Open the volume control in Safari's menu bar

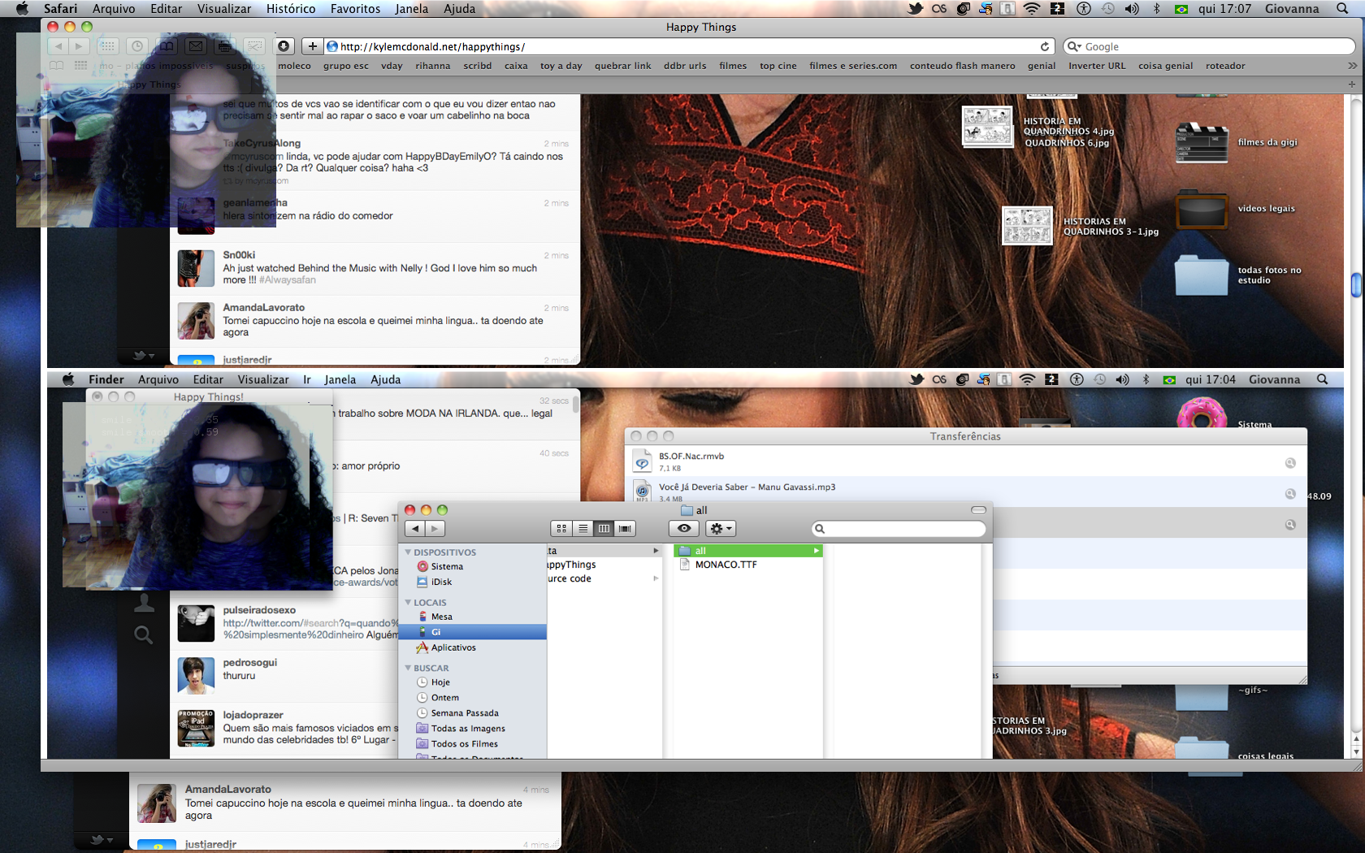[1132, 9]
